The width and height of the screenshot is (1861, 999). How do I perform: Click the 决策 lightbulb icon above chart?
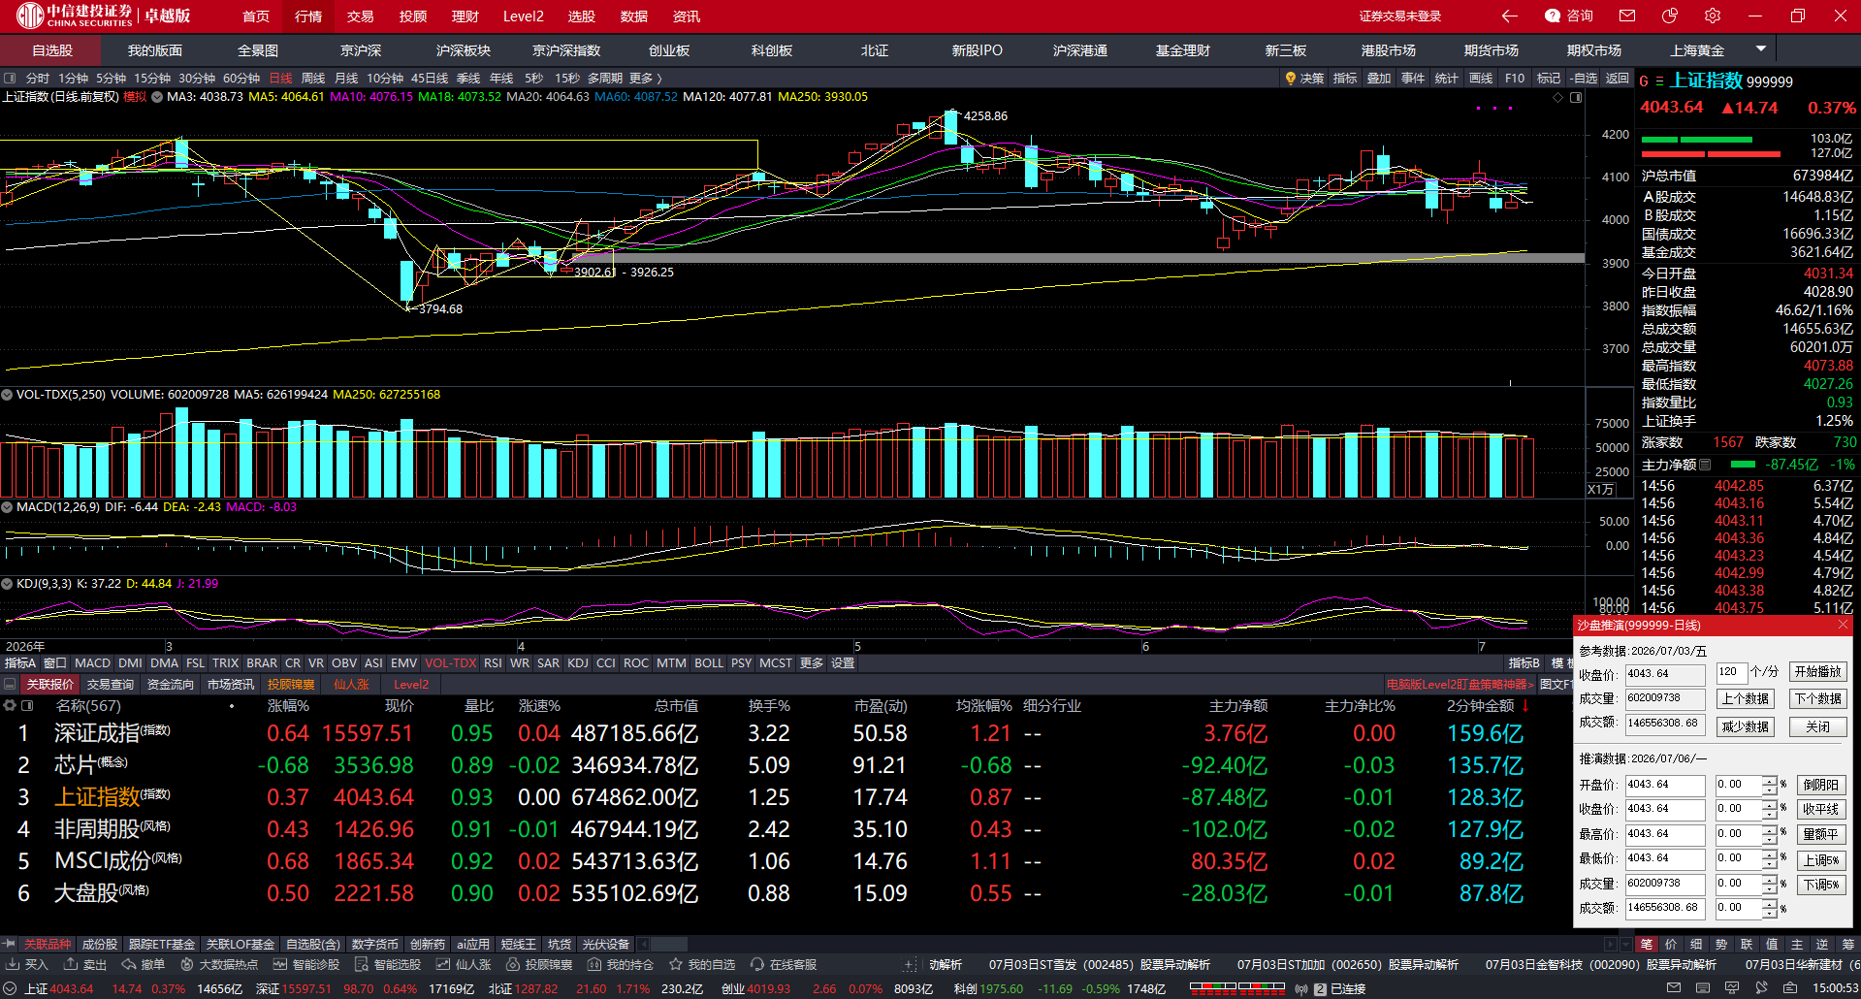[x=1291, y=79]
